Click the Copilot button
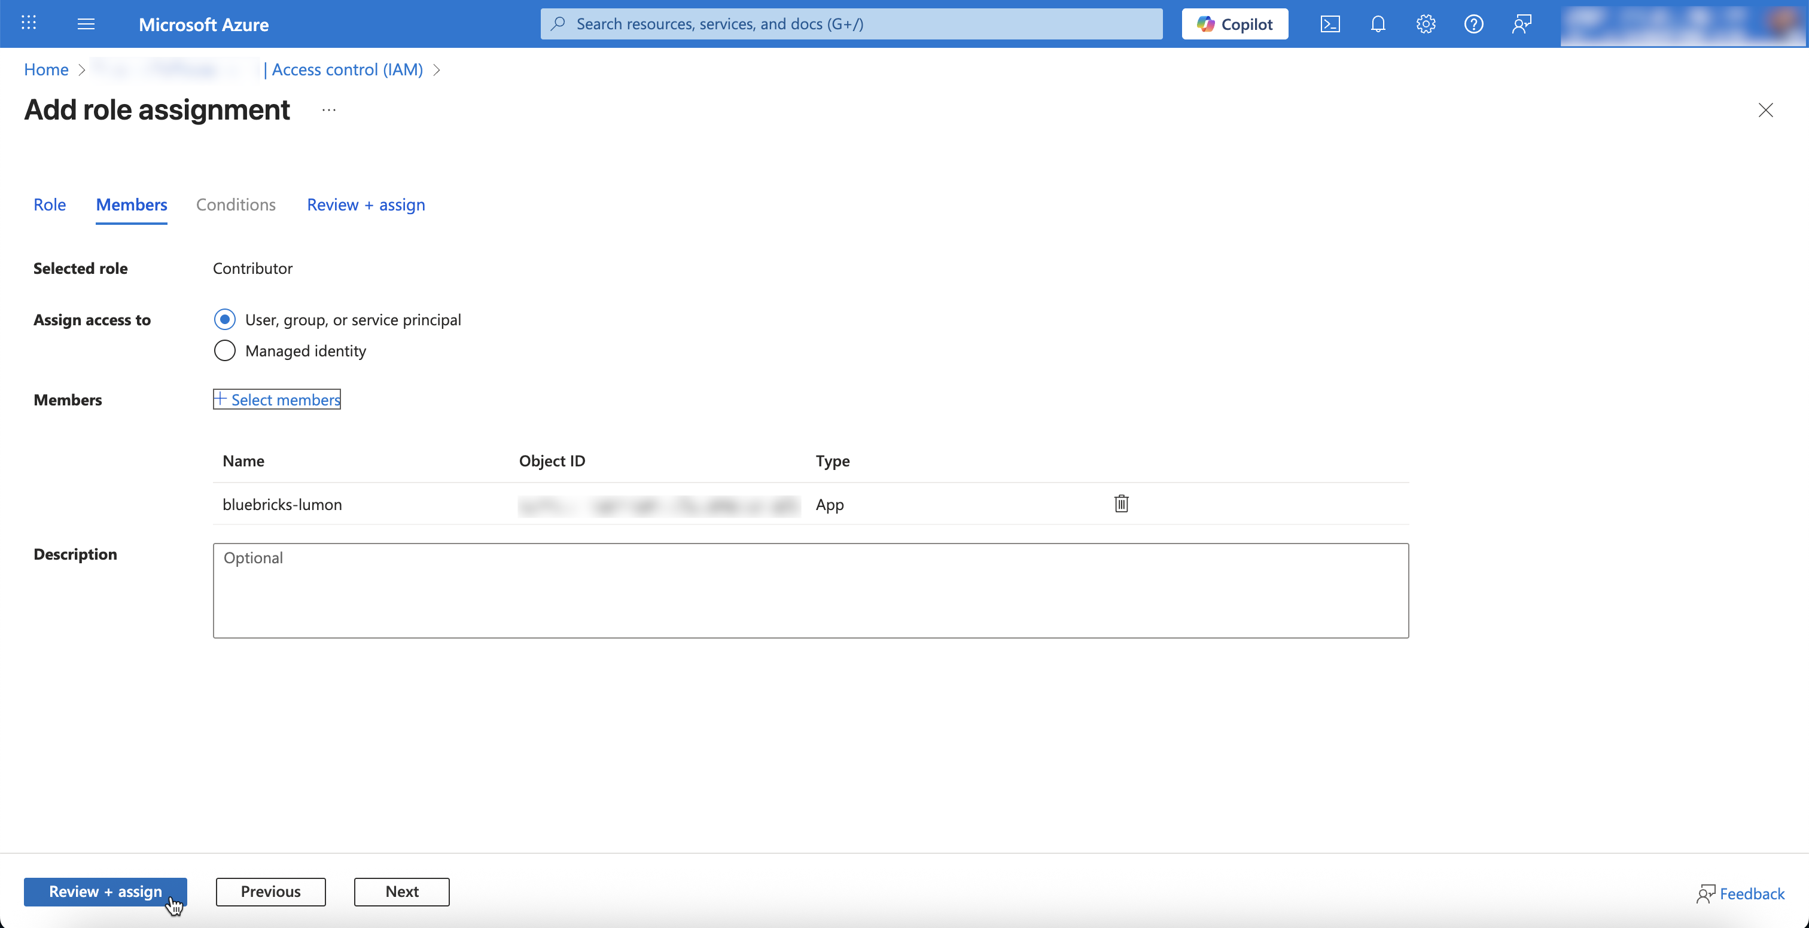 [1235, 24]
